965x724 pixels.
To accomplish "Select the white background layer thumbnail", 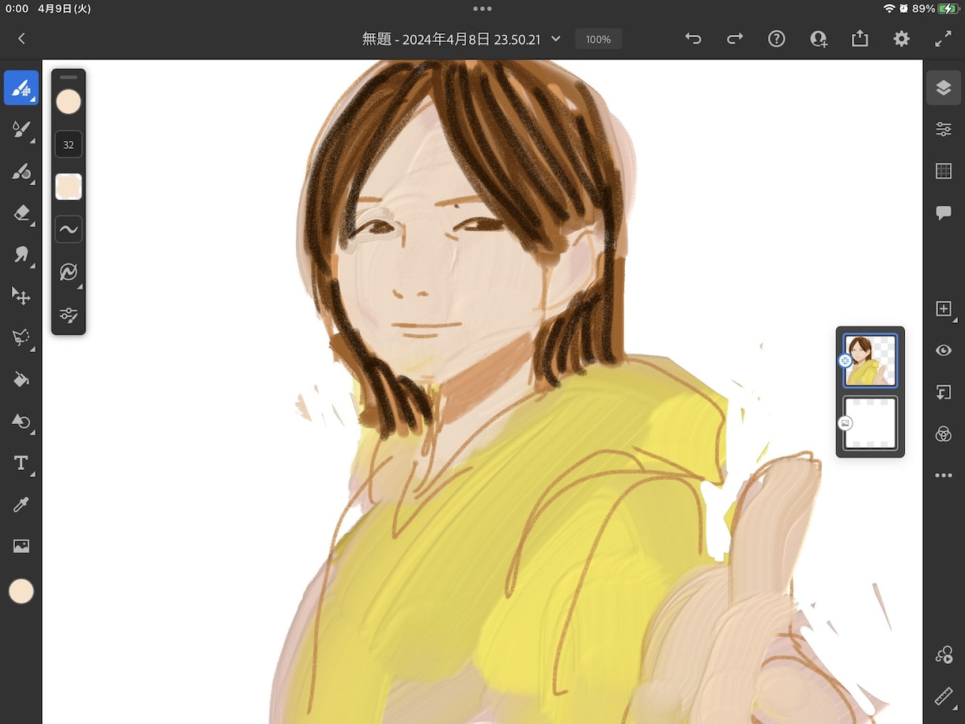I will point(871,423).
